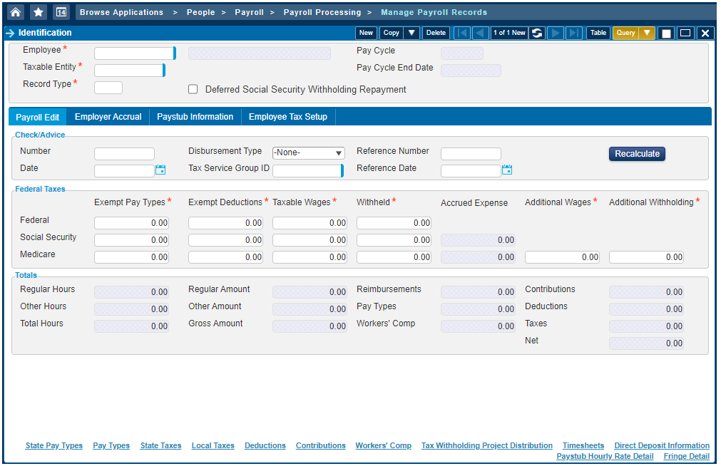The width and height of the screenshot is (721, 466).
Task: Click the Delete record button
Action: 435,33
